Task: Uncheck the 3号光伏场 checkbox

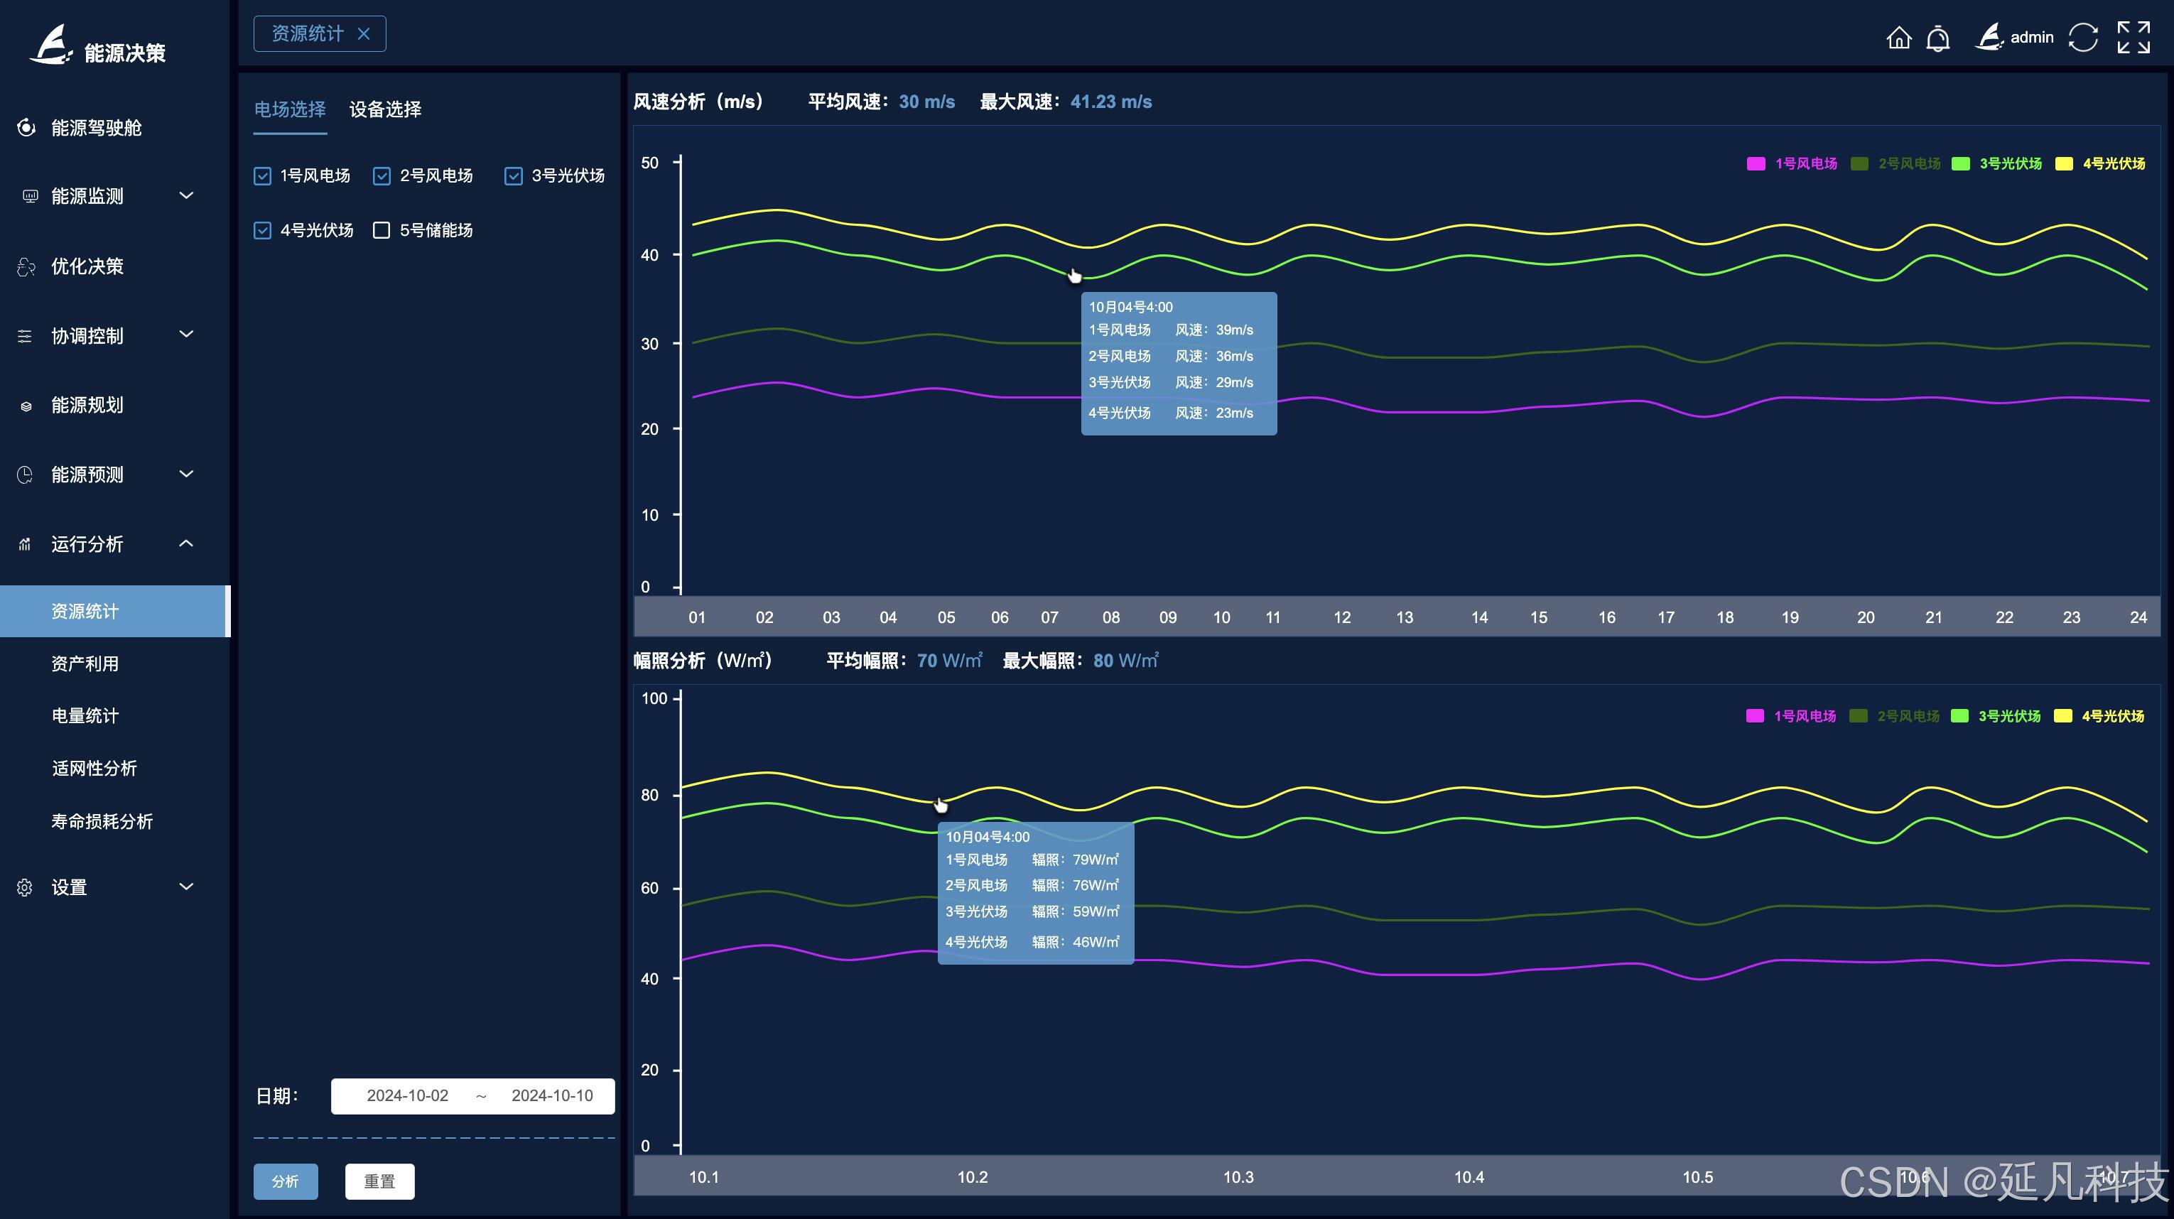Action: pos(513,175)
